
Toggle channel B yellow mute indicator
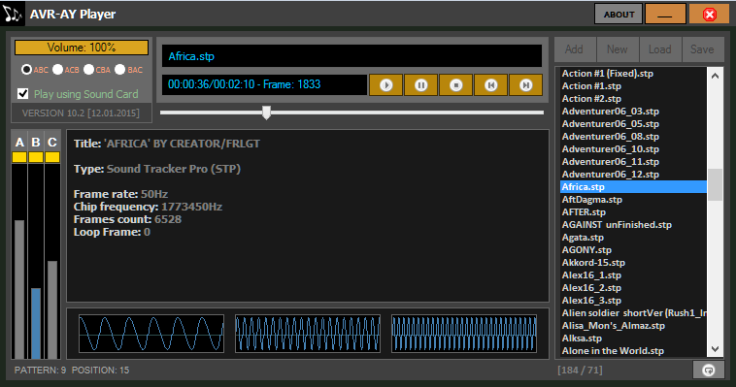36,157
